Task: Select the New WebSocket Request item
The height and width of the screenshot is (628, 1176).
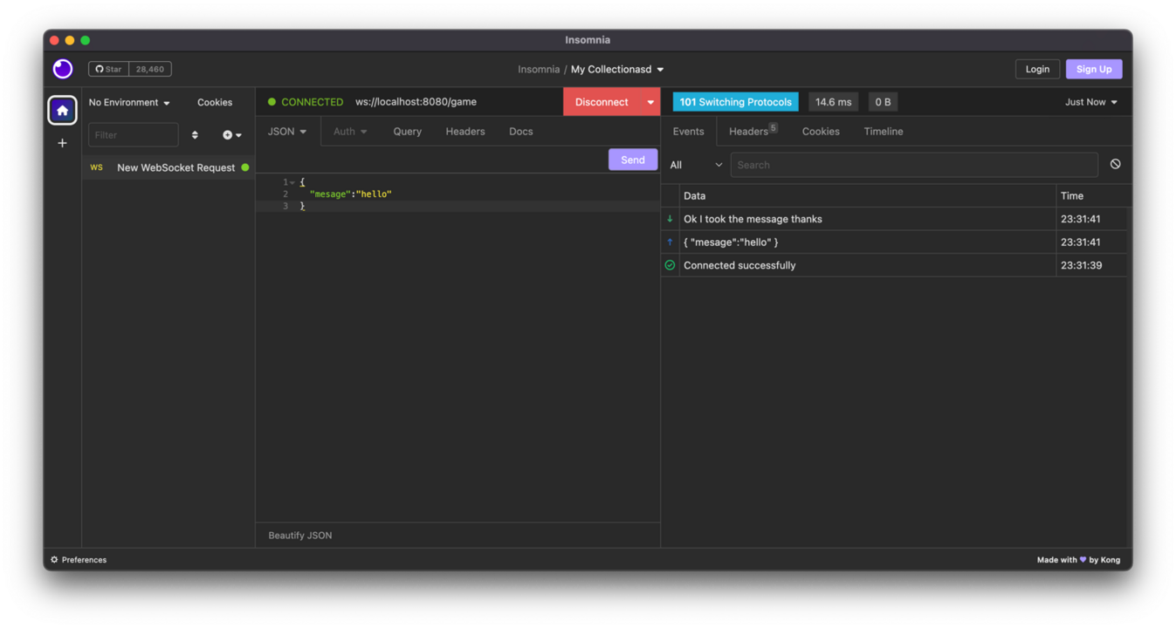Action: pos(175,167)
